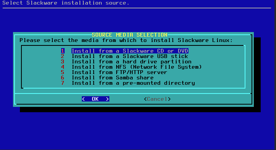Choose Install from a hard drive partition

click(132, 61)
